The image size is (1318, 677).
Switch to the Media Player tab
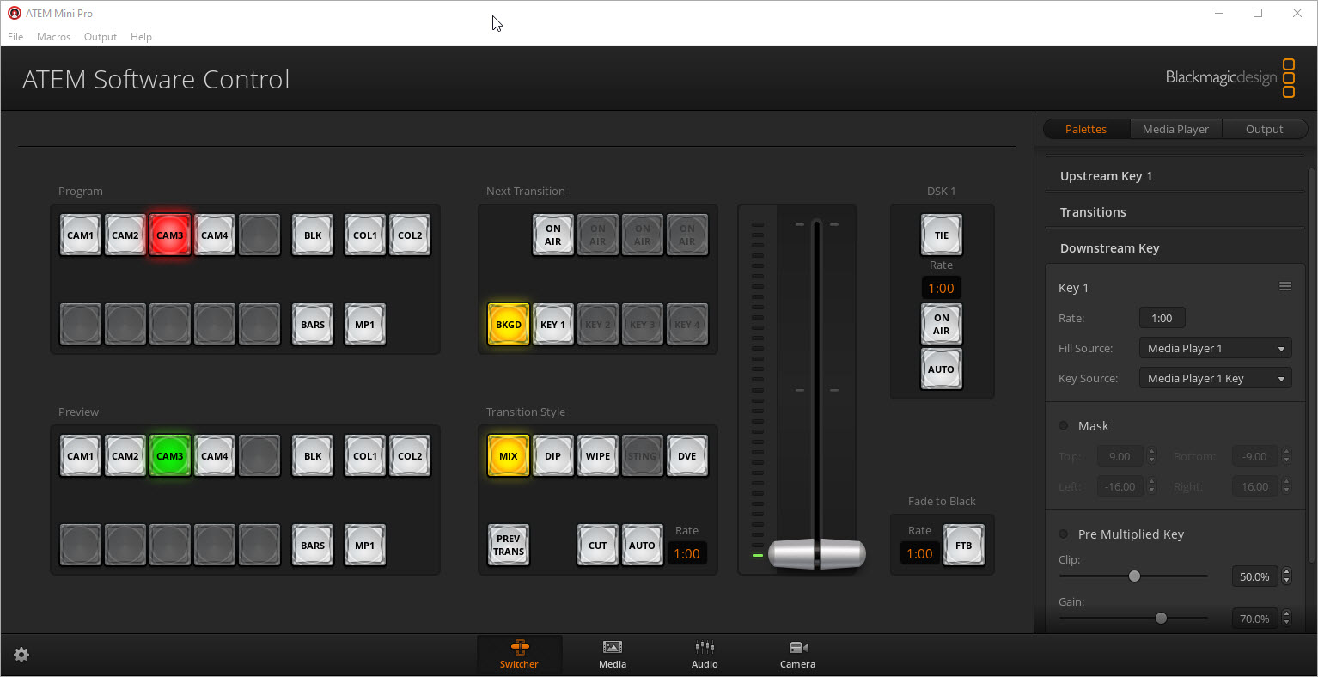coord(1175,129)
